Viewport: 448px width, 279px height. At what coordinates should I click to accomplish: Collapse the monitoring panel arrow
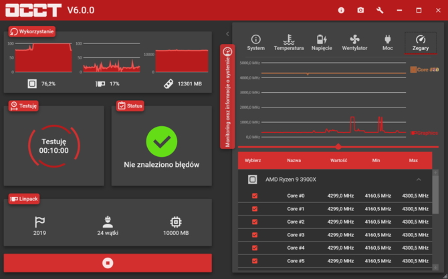227,34
